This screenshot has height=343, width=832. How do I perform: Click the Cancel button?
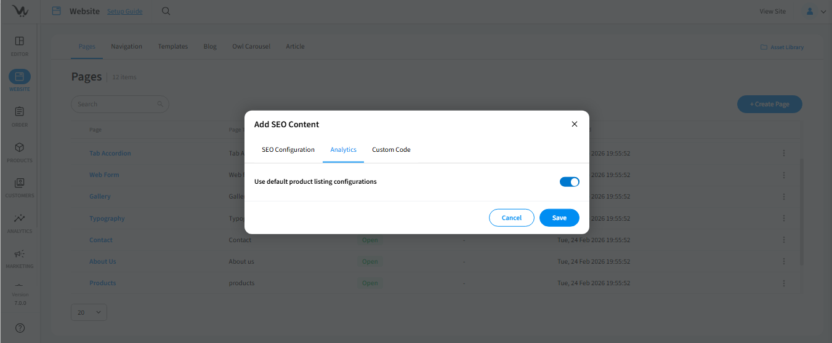511,218
